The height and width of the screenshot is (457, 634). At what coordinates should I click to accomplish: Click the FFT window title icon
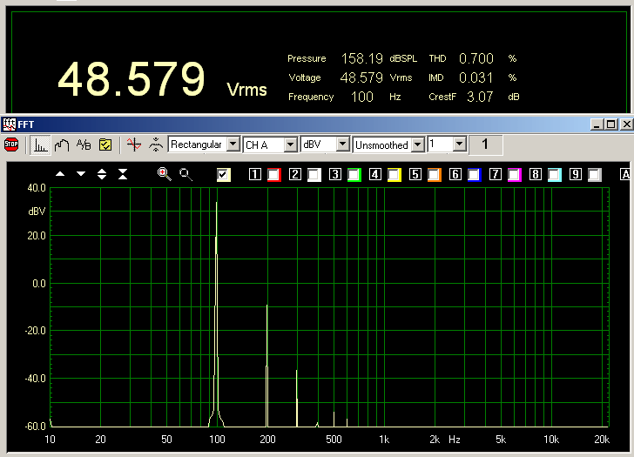(9, 124)
